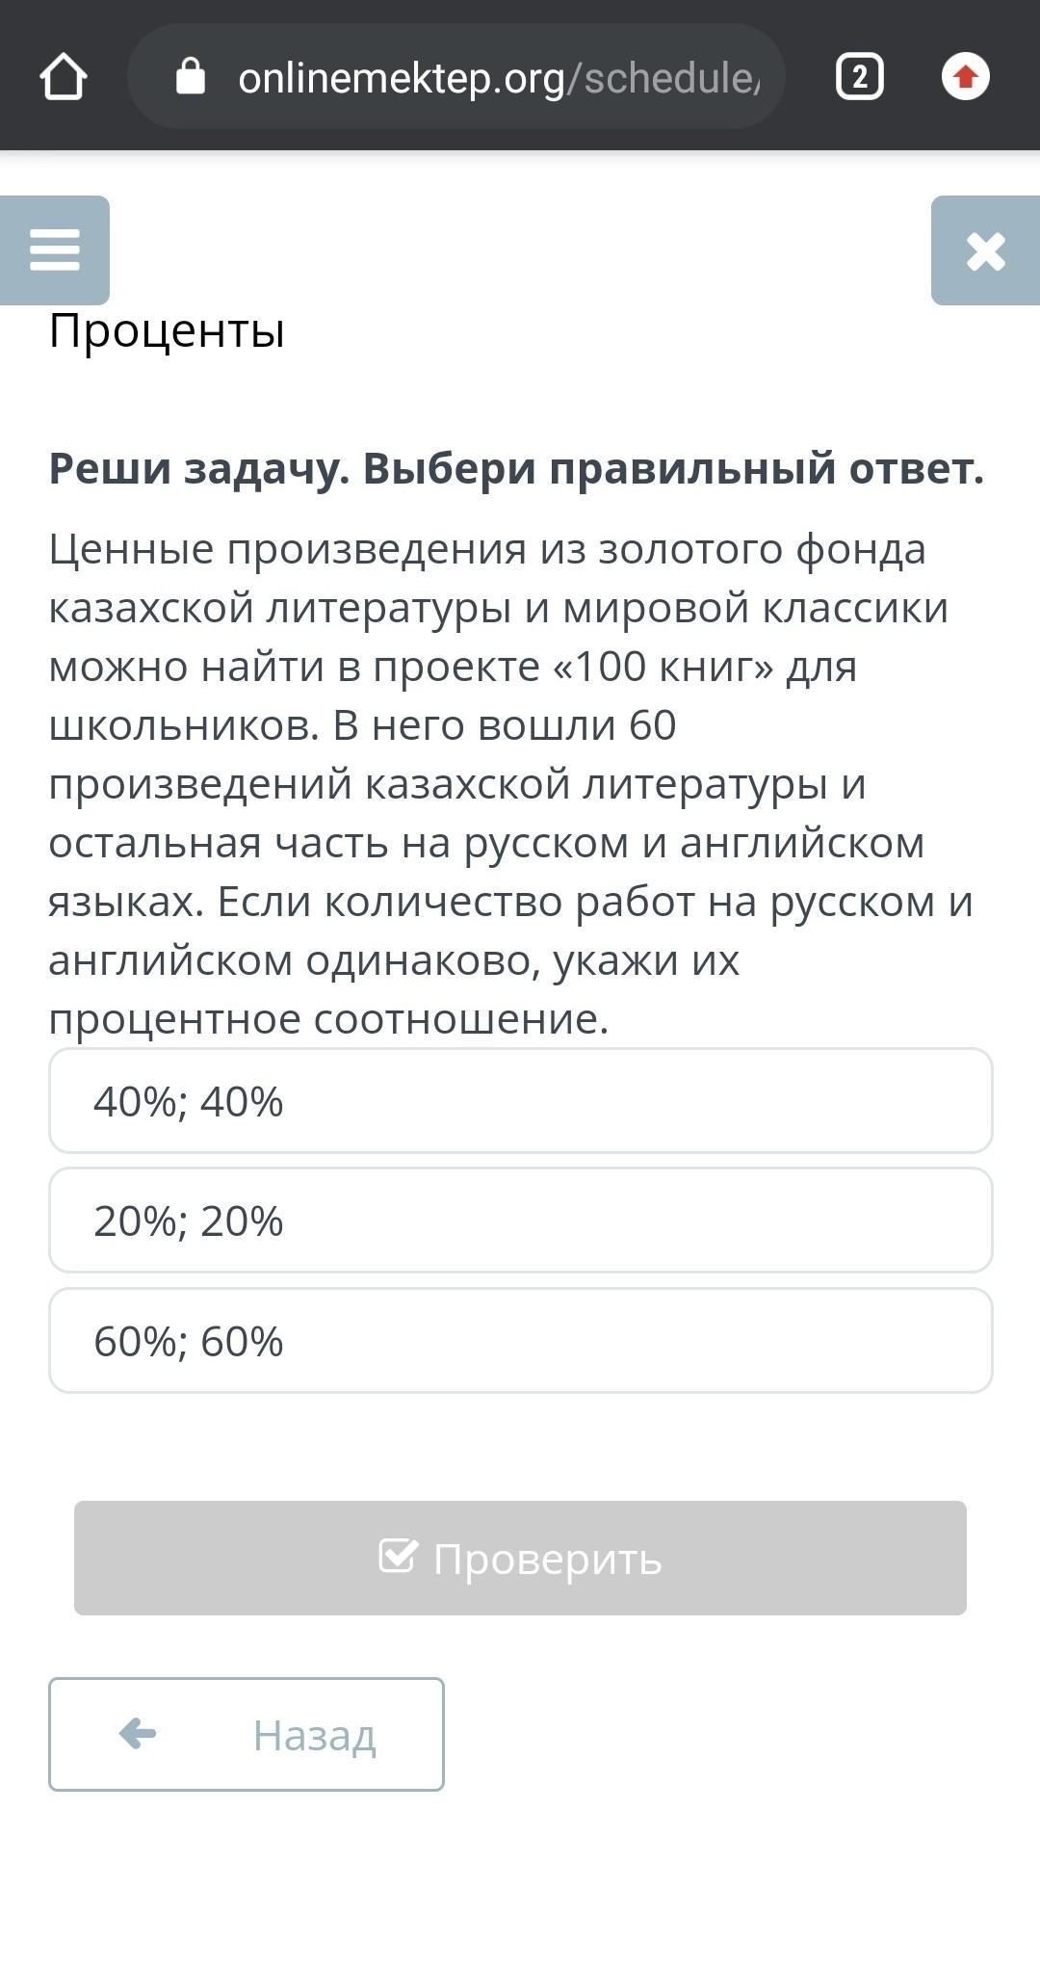
Task: Select the answer 40%; 40%
Action: point(520,1100)
